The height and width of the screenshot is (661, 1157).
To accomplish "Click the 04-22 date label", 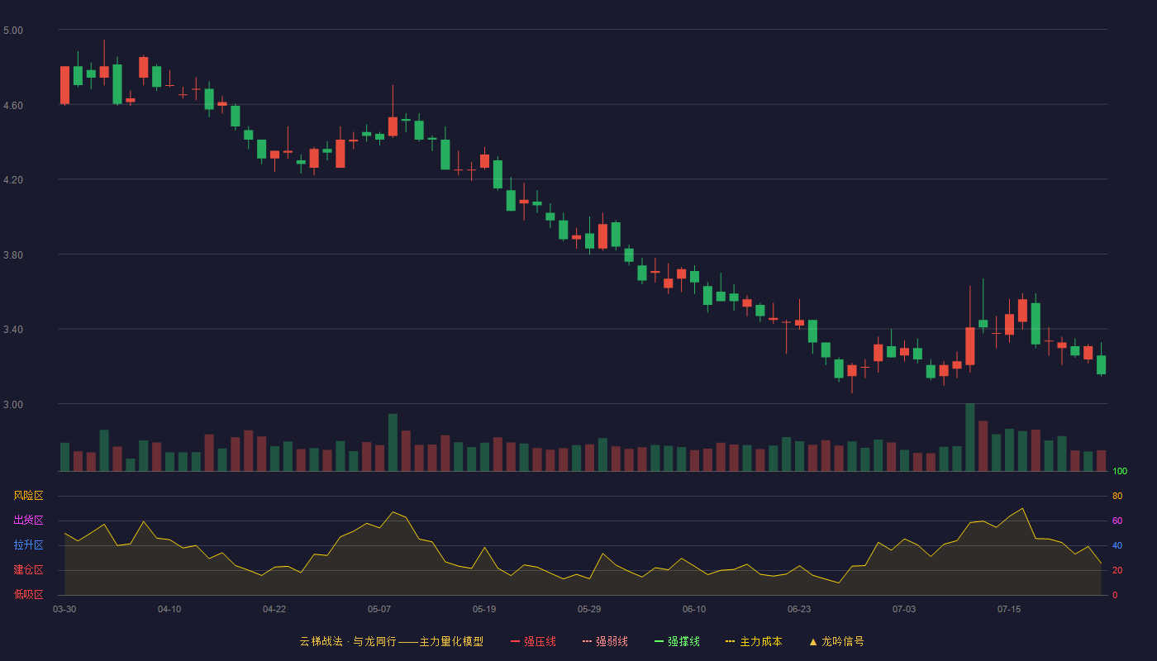I will coord(274,609).
